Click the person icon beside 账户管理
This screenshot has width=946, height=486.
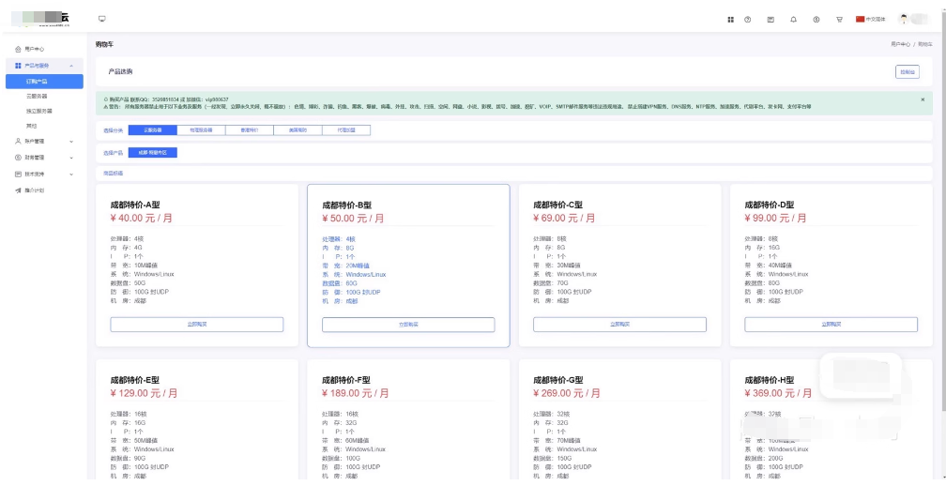(18, 141)
